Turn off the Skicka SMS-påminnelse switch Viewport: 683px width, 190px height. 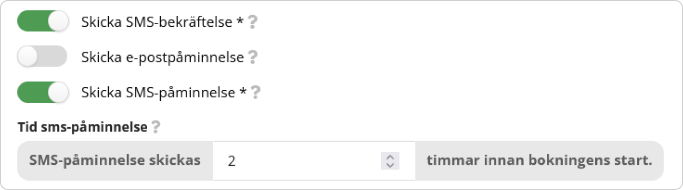coord(43,92)
